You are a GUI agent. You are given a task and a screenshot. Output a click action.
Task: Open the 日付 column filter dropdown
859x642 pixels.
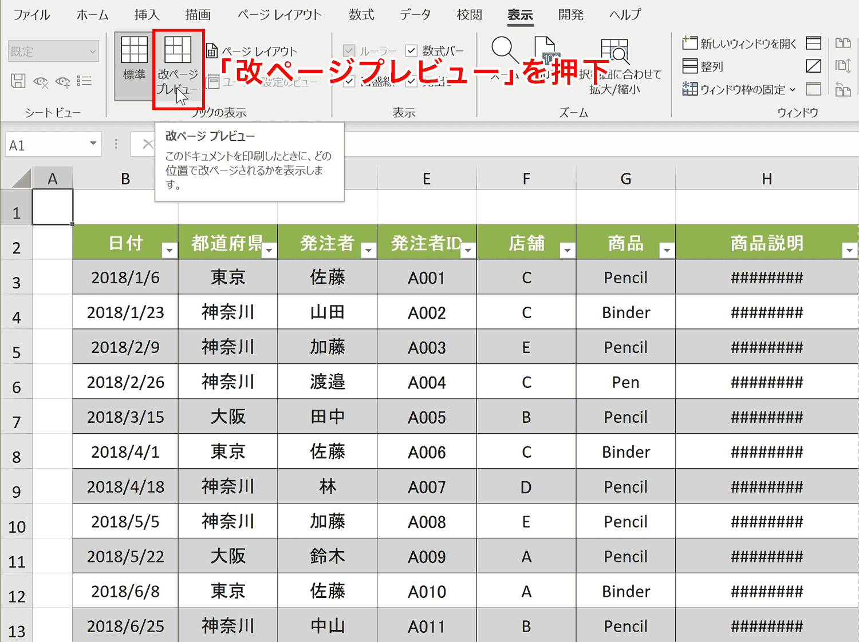coord(169,250)
